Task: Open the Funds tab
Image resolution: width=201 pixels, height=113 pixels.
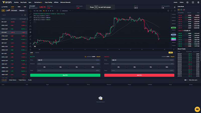Action: 30,80
